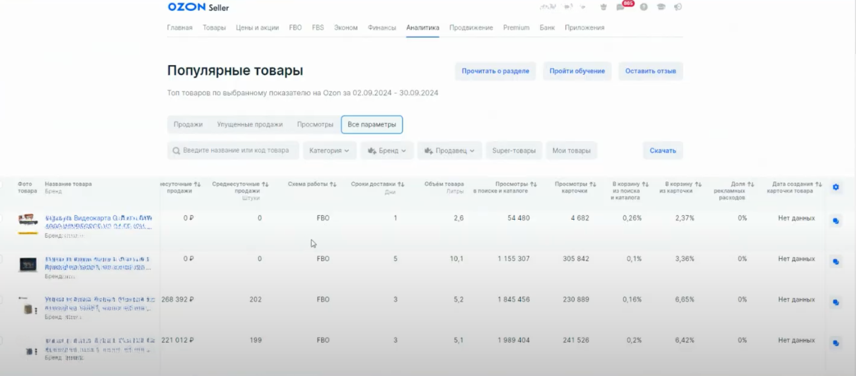Open the Продавец filter dropdown
Viewport: 856px width, 376px height.
pos(450,151)
